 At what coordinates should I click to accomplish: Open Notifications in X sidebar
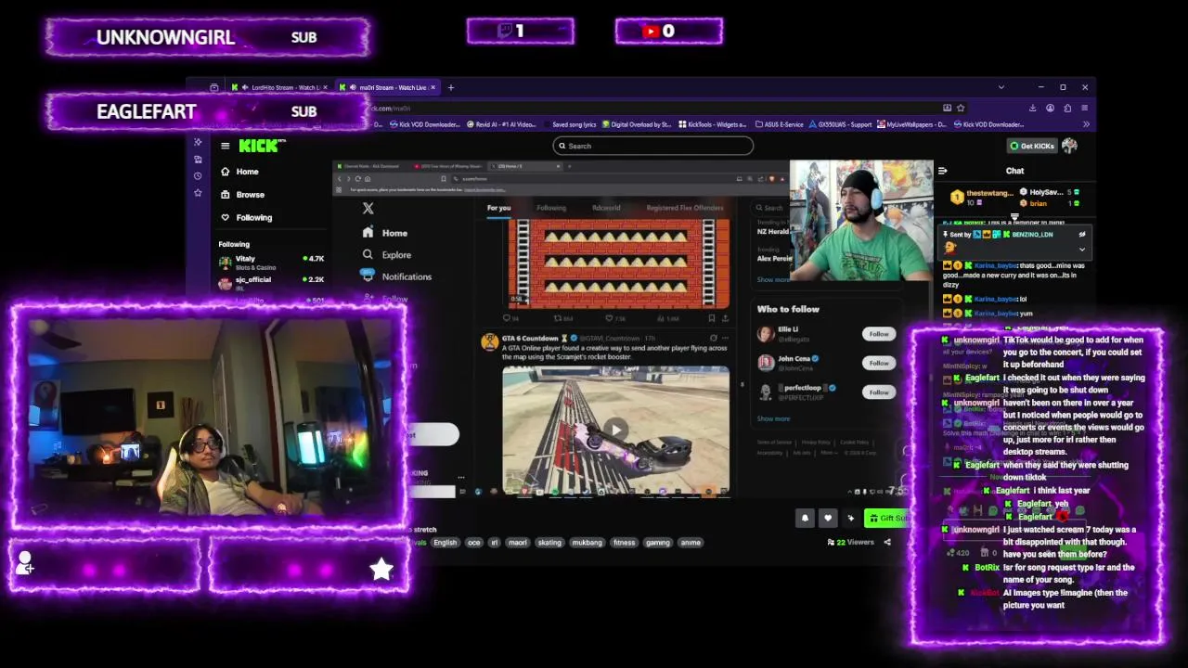pyautogui.click(x=397, y=276)
